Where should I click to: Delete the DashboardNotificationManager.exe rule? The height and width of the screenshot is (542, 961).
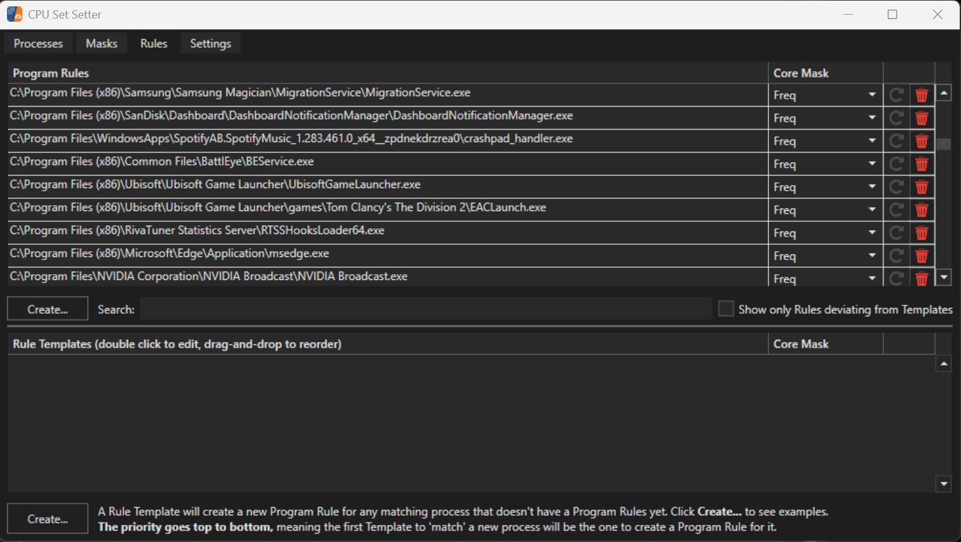[x=921, y=118]
